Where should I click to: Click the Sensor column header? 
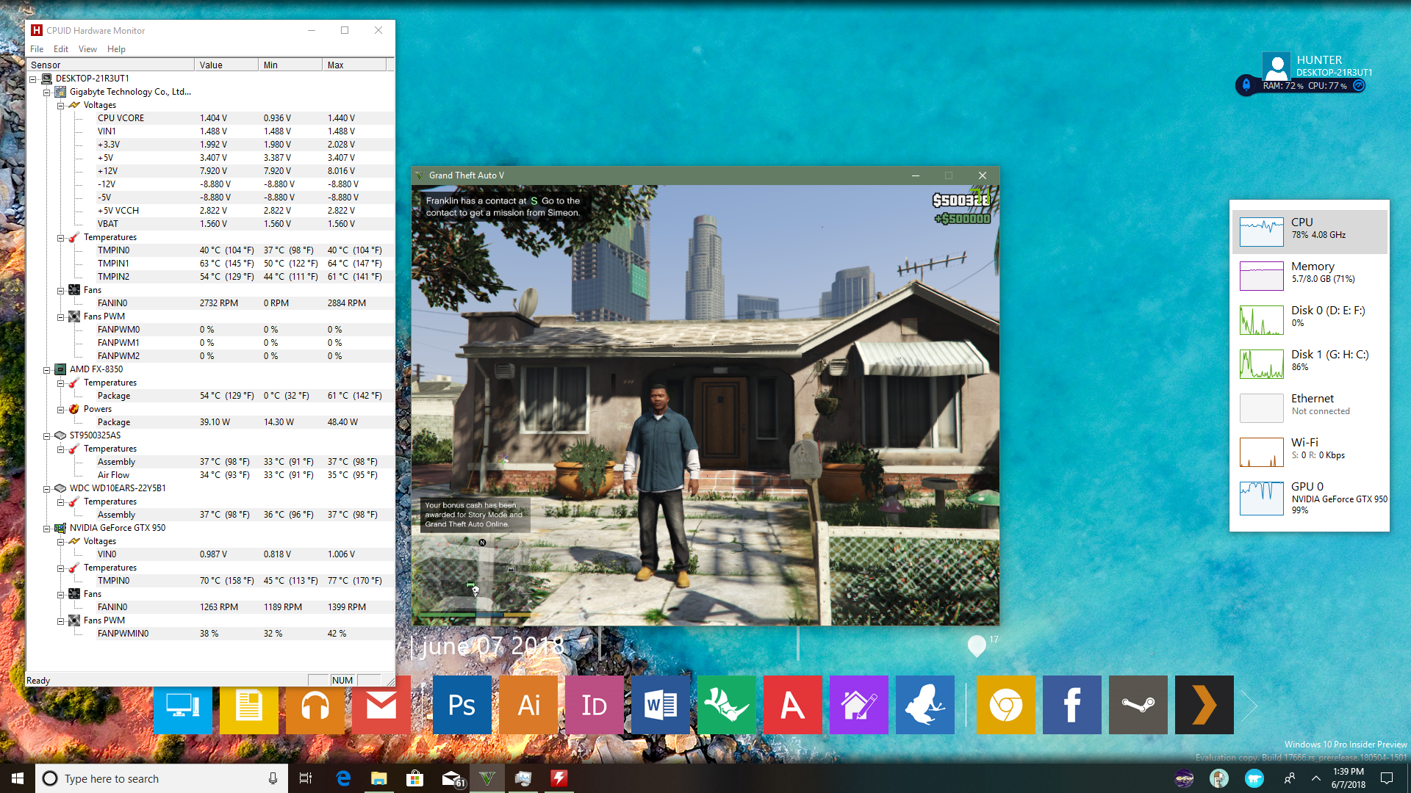pyautogui.click(x=110, y=65)
